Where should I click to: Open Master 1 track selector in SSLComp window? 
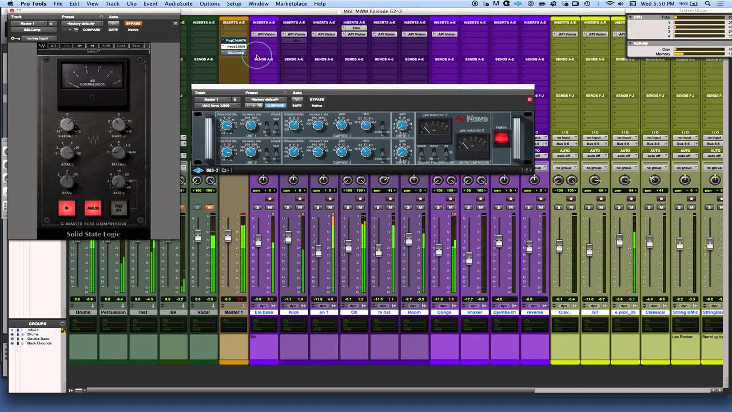tap(29, 23)
